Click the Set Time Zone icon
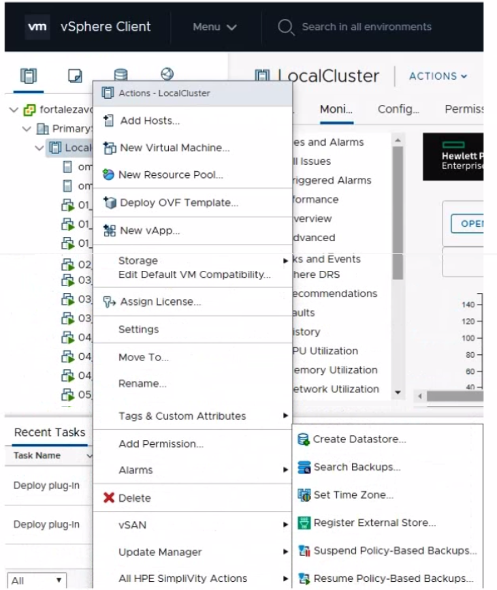The width and height of the screenshot is (497, 590). pyautogui.click(x=304, y=495)
